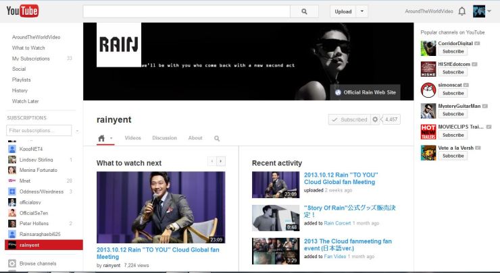Subscribe to the CorridorDigital channel
500x273 pixels.
coord(453,51)
